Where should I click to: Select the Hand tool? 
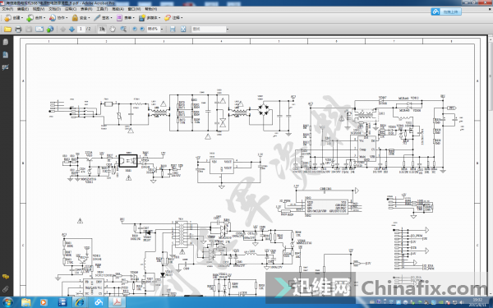(113, 30)
